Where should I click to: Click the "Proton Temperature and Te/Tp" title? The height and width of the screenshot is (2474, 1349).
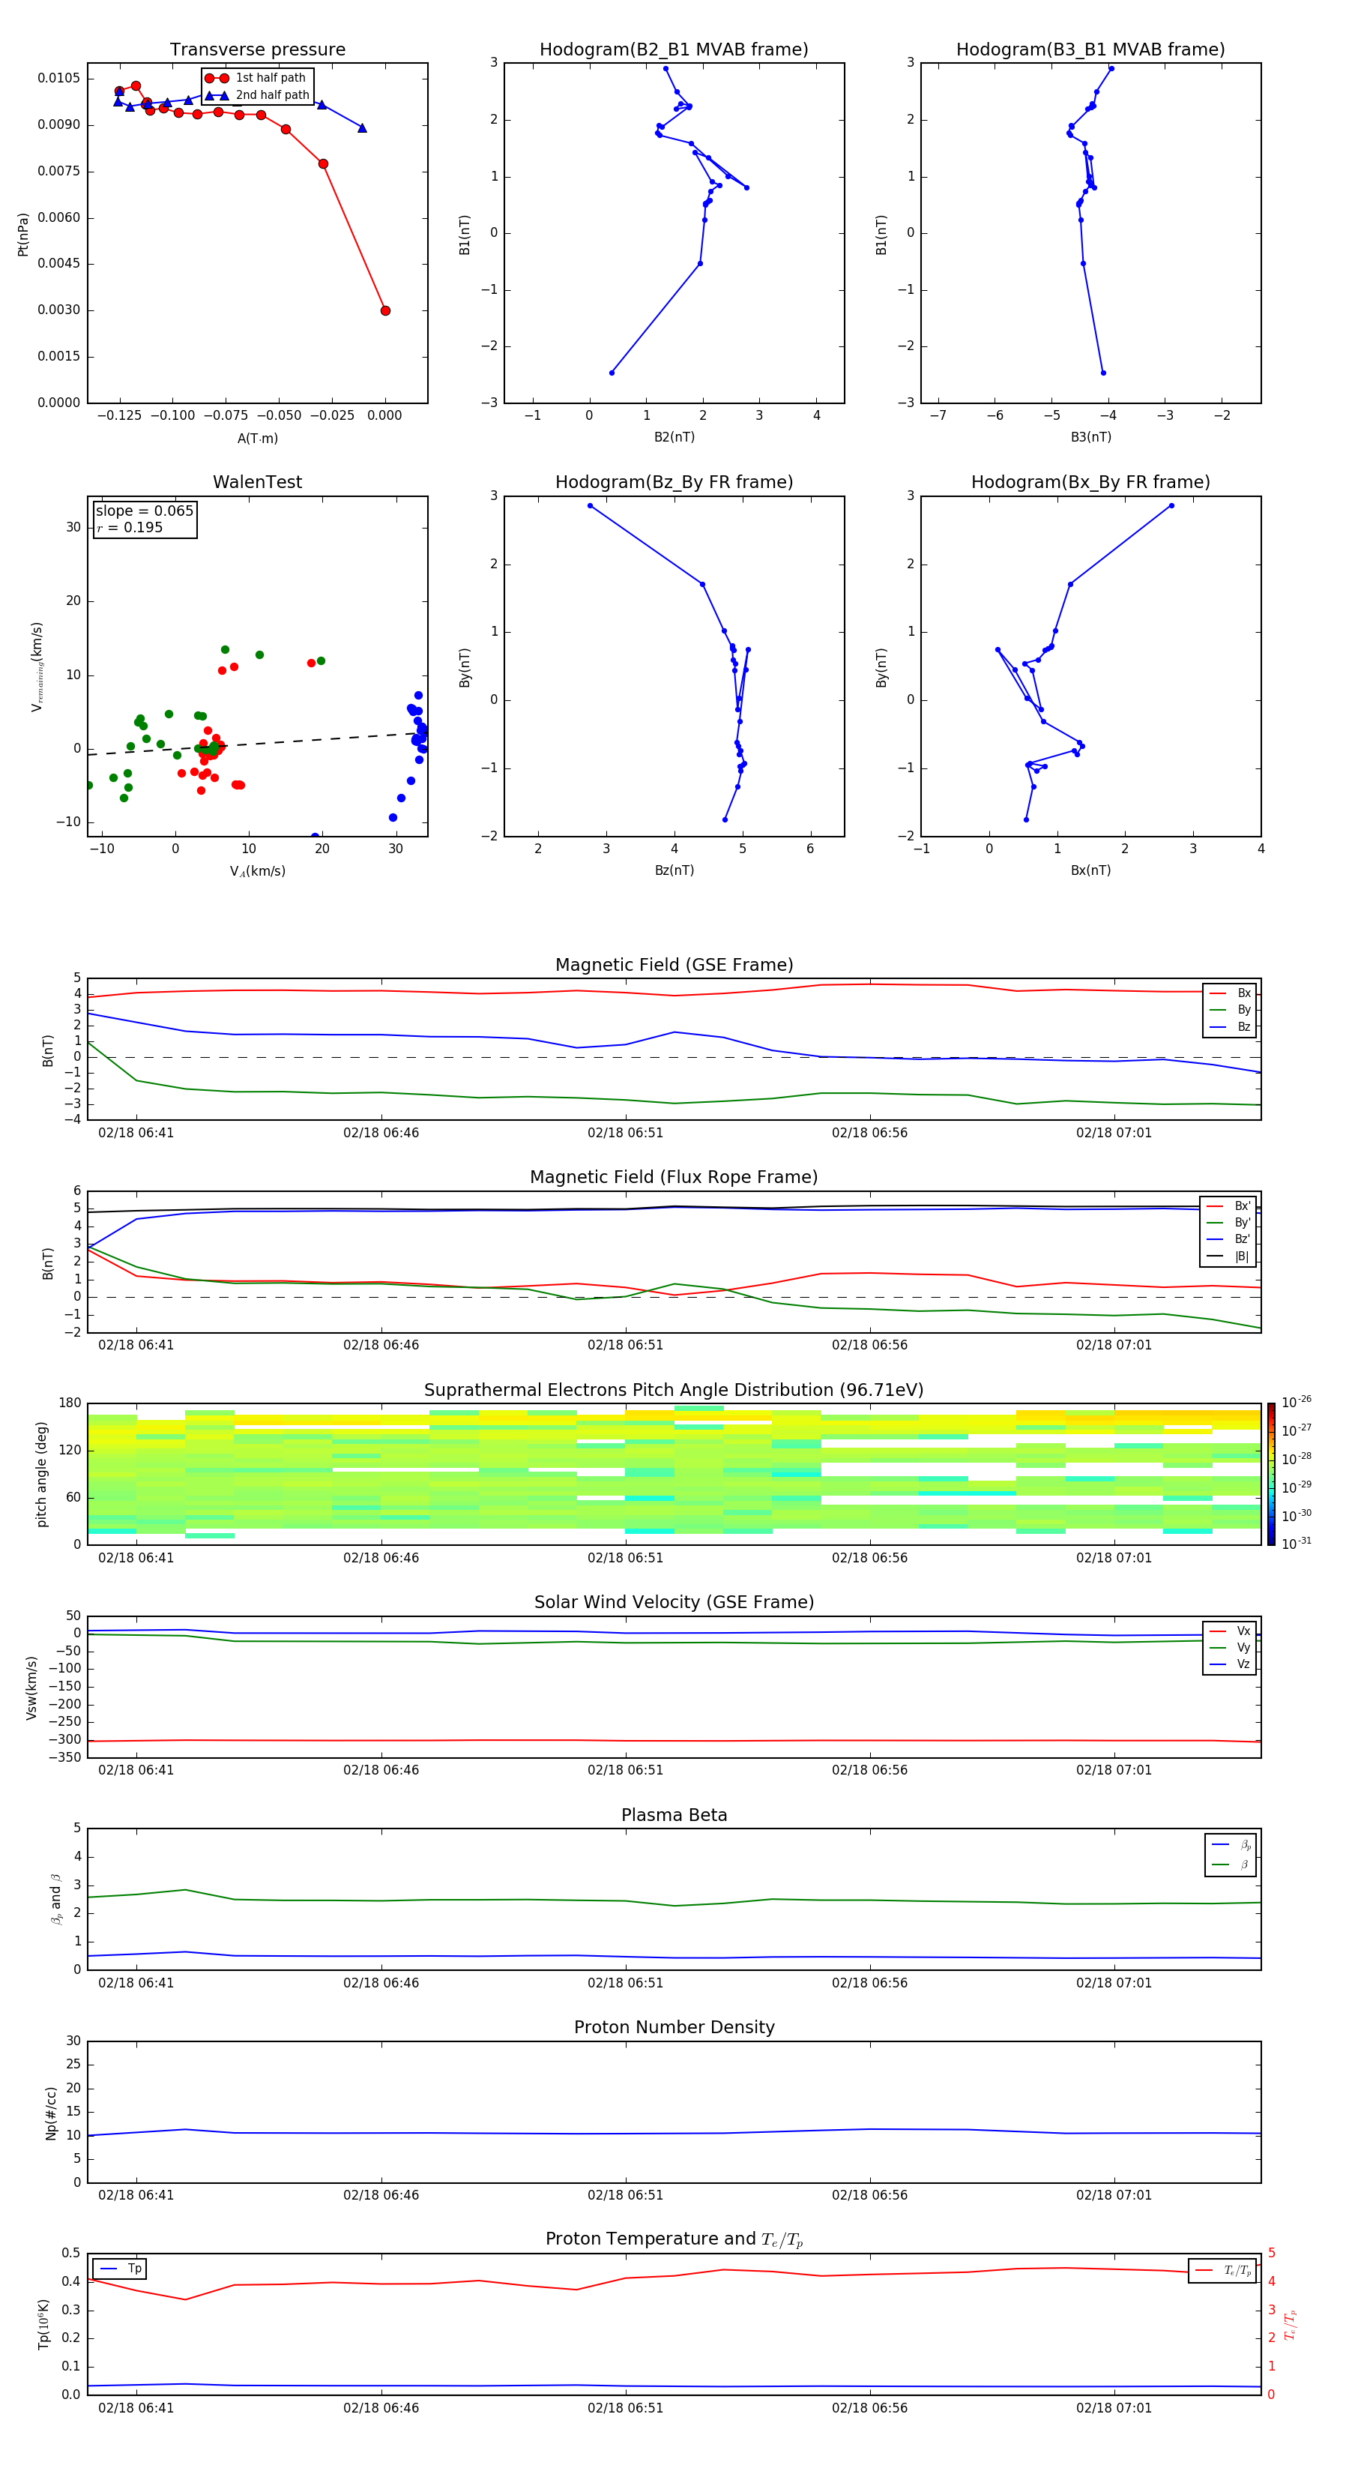tap(674, 2239)
